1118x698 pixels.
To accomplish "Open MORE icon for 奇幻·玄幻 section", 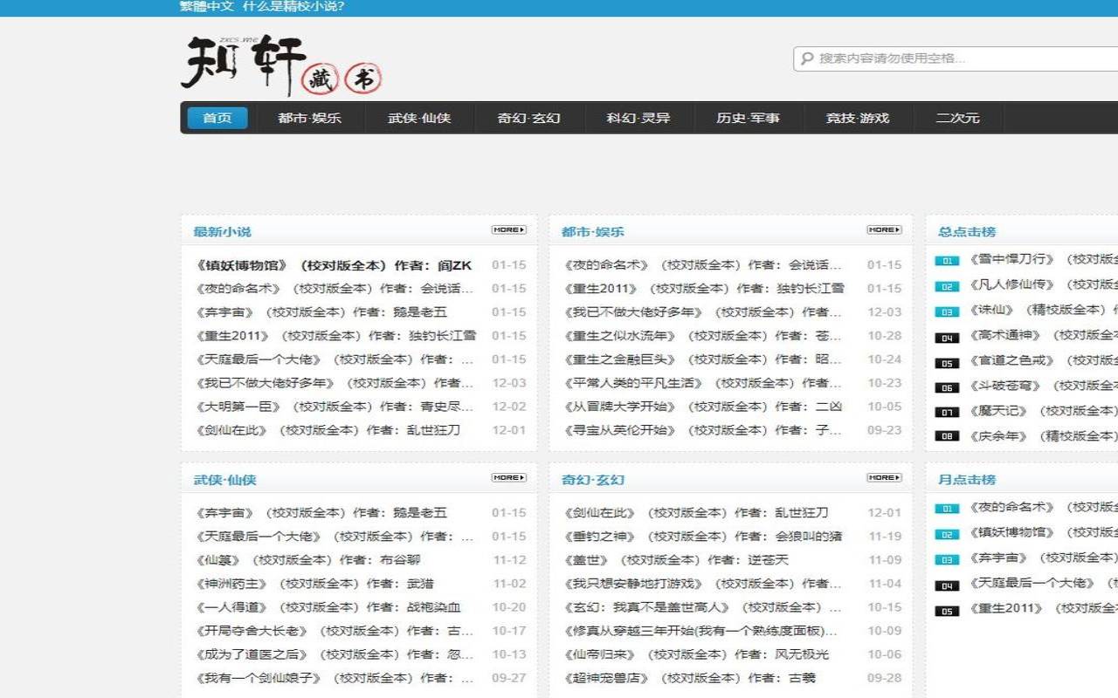I will [x=884, y=478].
